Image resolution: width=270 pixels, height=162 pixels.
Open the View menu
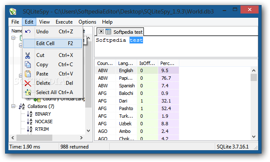(44, 22)
